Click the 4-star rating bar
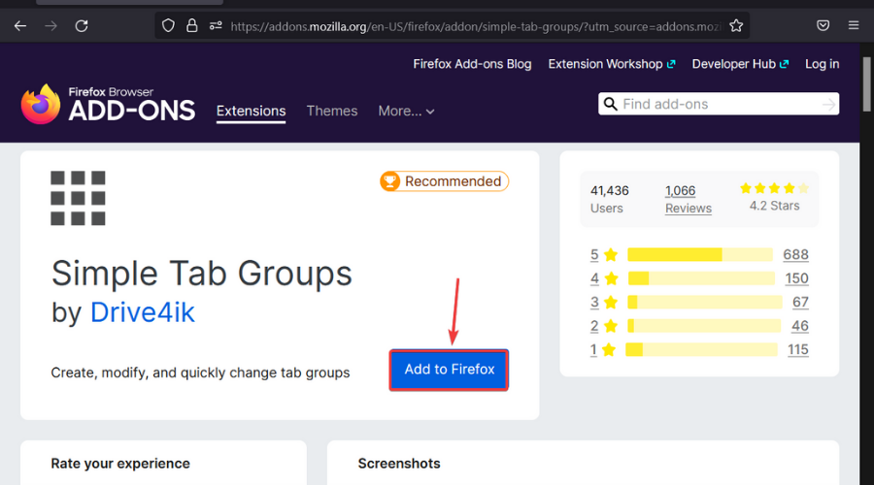 (x=701, y=278)
